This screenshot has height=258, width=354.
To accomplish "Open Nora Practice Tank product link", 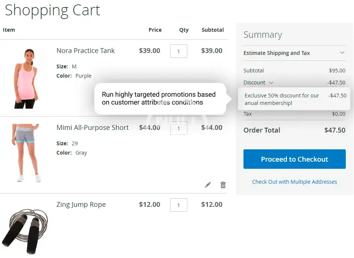I will [x=85, y=50].
